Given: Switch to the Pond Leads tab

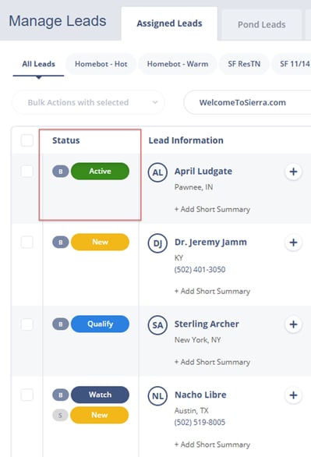Looking at the screenshot, I should 261,24.
